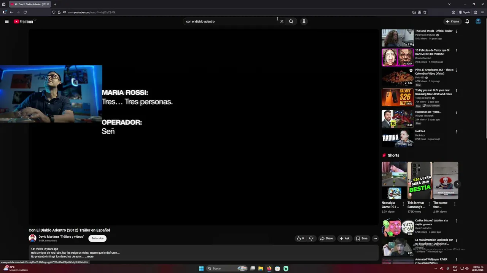Image resolution: width=487 pixels, height=273 pixels.
Task: Open Samsung S26 Ultra video thumbnail
Action: (398, 97)
